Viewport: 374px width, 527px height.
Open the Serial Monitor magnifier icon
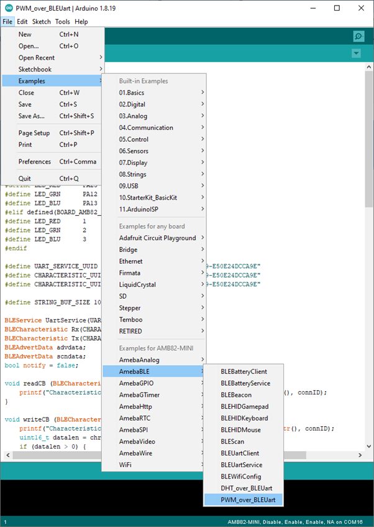pyautogui.click(x=358, y=37)
